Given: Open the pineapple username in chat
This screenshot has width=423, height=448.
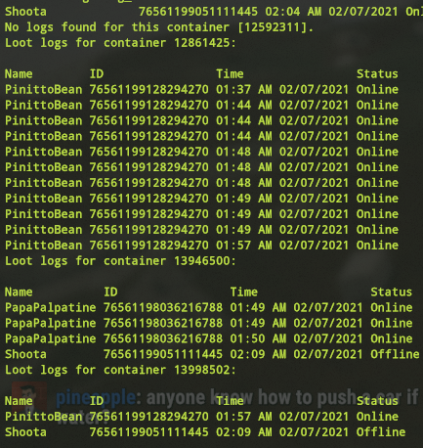Looking at the screenshot, I should point(96,397).
